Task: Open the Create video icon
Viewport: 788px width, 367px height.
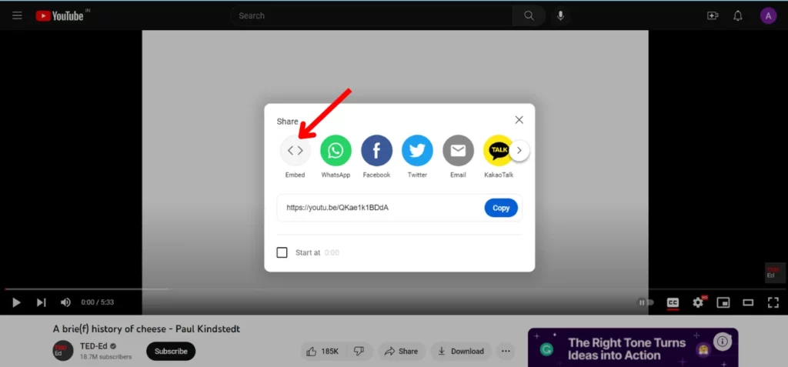Action: tap(712, 15)
